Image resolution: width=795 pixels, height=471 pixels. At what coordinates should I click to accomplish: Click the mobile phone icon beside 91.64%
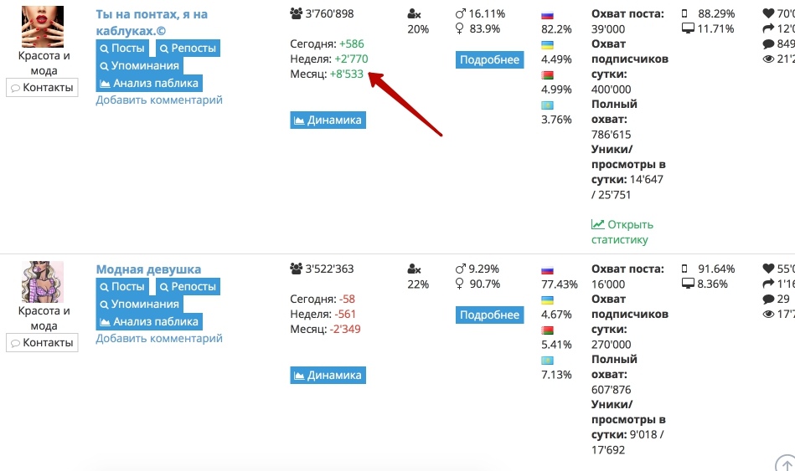pos(684,269)
